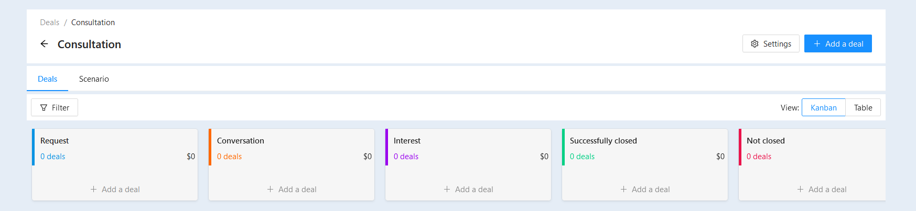Click the 0 deals link under Request
The height and width of the screenshot is (211, 916).
point(52,157)
